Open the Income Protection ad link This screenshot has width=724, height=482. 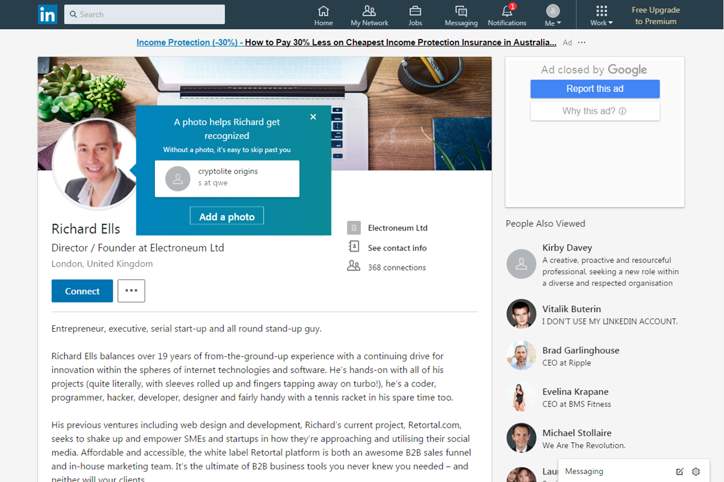346,42
